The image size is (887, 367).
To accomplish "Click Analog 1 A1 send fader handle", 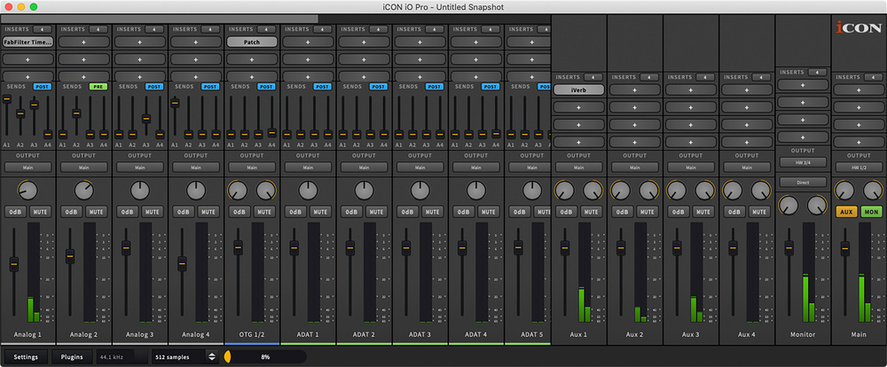I will pyautogui.click(x=7, y=99).
